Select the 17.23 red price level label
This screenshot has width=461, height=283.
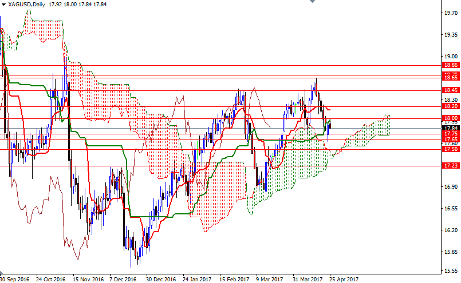[451, 166]
